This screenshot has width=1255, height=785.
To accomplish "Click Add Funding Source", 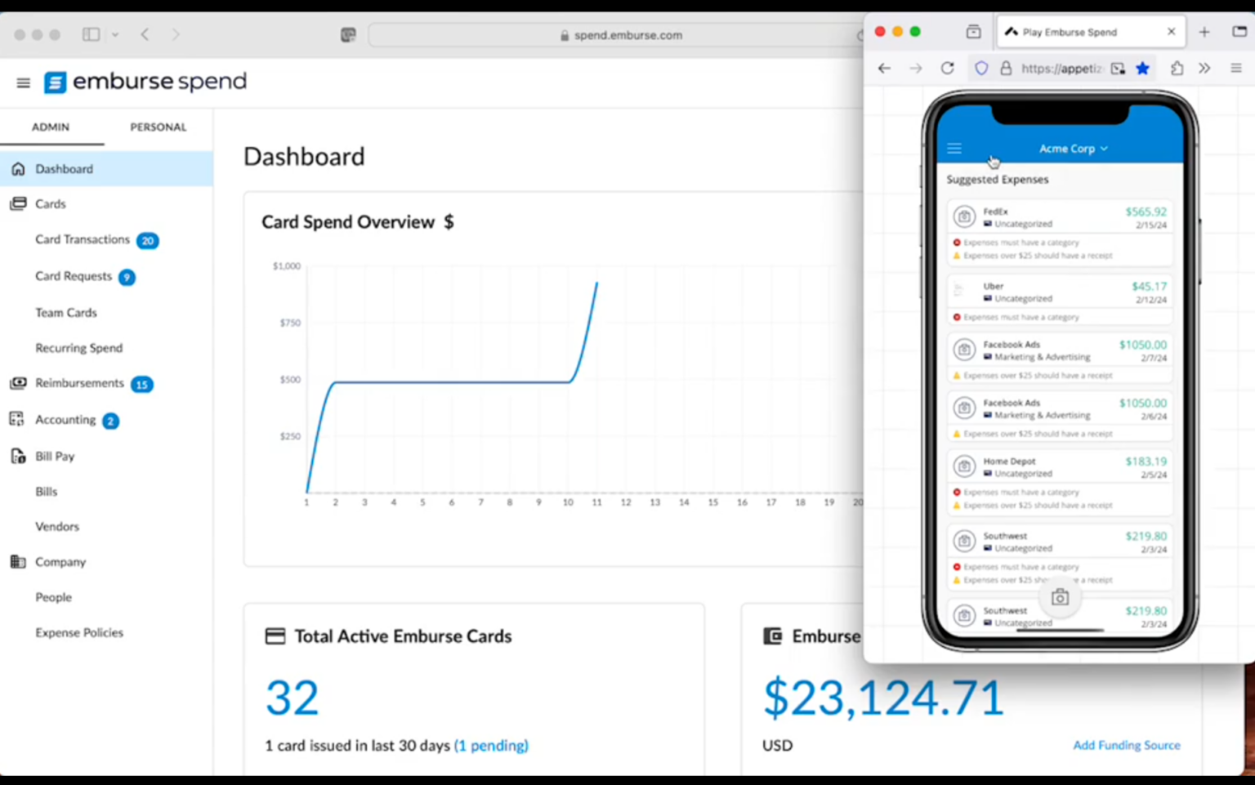I will coord(1127,745).
